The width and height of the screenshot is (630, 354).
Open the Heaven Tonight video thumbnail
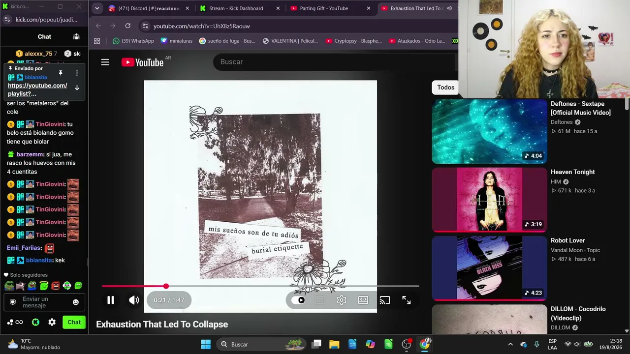[489, 200]
